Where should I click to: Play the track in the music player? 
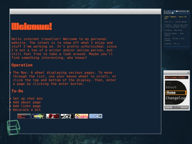tap(165, 11)
